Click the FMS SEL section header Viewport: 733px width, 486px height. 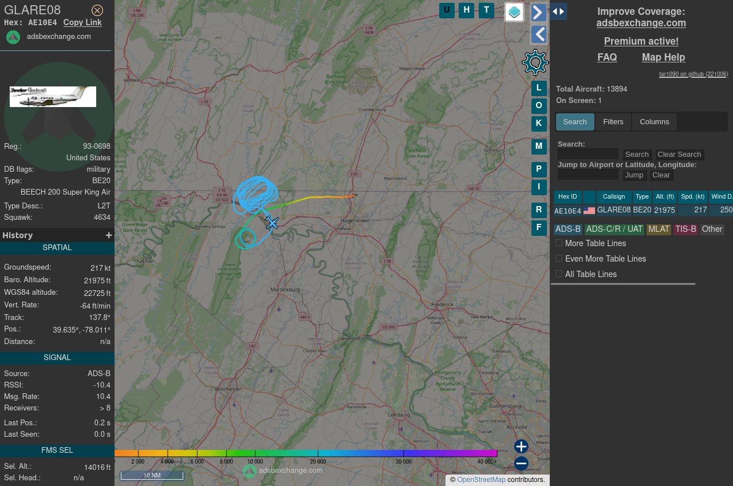57,451
